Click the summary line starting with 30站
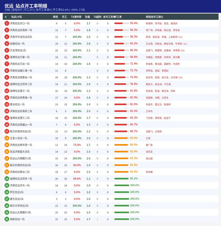 click(x=44, y=10)
